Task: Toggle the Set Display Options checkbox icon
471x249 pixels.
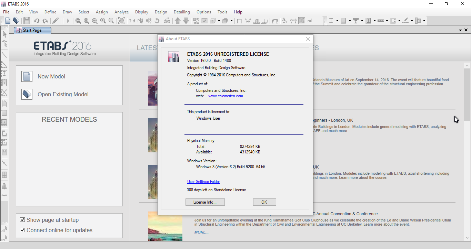Action: [x=204, y=21]
